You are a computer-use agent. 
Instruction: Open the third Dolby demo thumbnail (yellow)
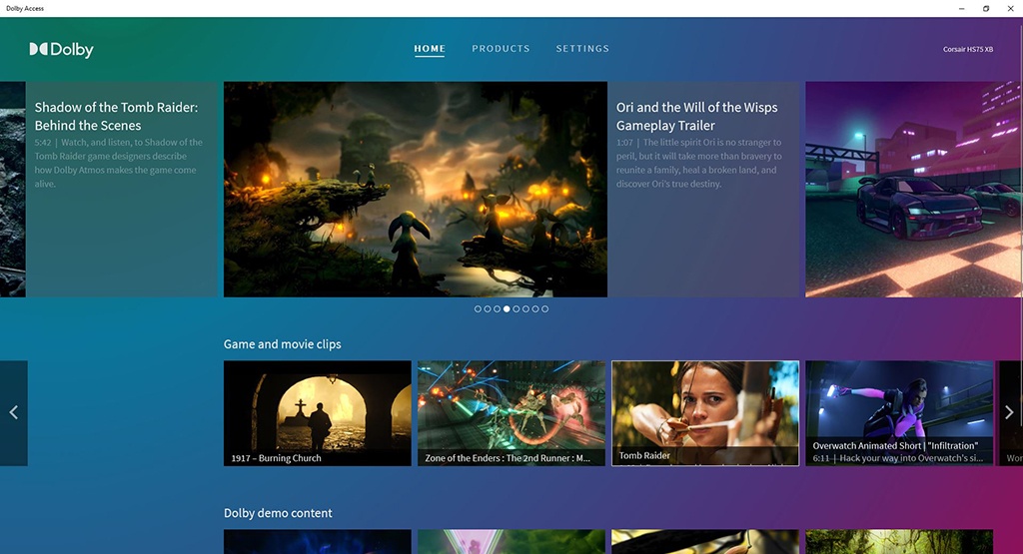pos(705,542)
